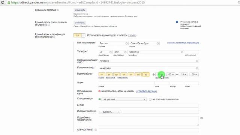
Task: Click the E-mail input field
Action: [x=148, y=105]
